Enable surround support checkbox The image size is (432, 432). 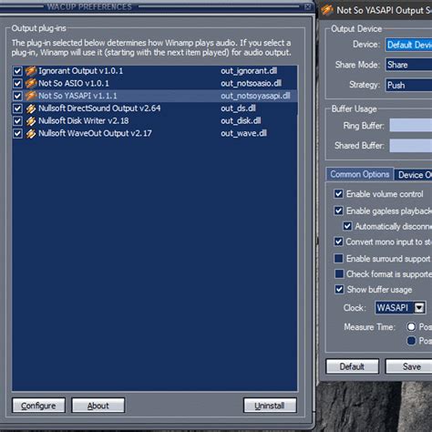(x=339, y=258)
